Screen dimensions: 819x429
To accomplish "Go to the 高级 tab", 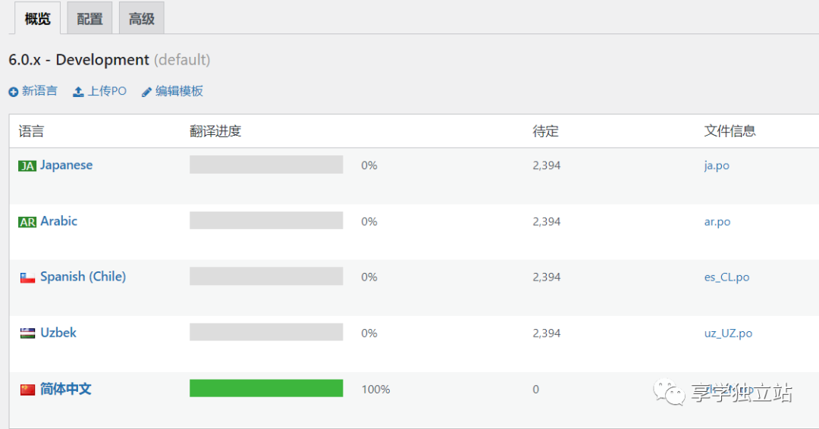I will pos(141,19).
